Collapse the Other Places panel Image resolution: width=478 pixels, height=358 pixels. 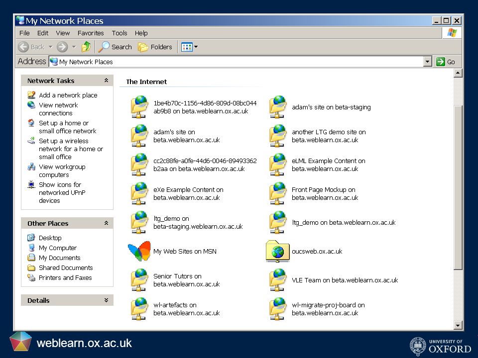tap(106, 223)
